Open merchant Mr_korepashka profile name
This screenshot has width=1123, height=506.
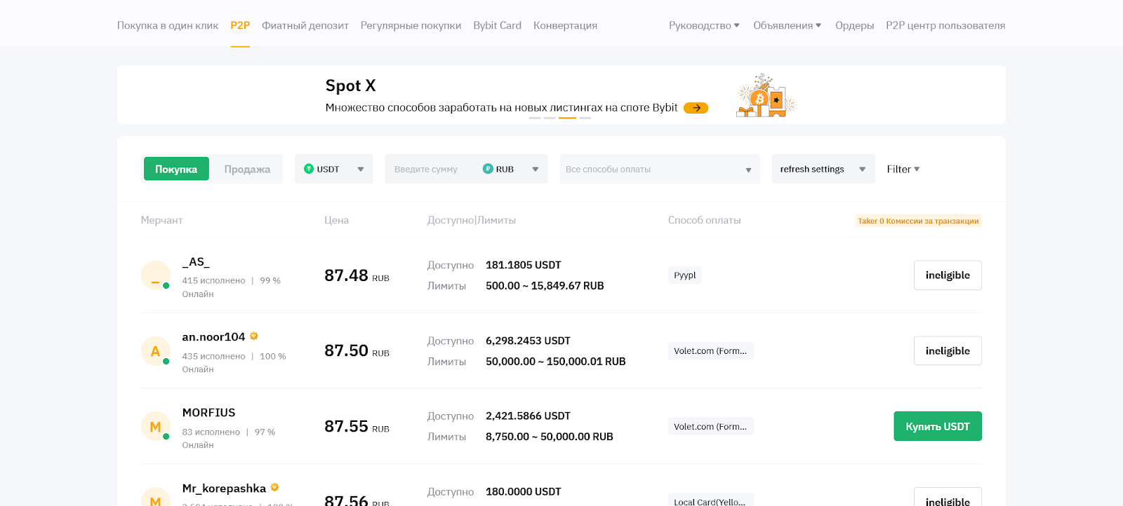(x=224, y=488)
